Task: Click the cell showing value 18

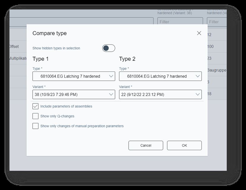Action: (x=209, y=94)
